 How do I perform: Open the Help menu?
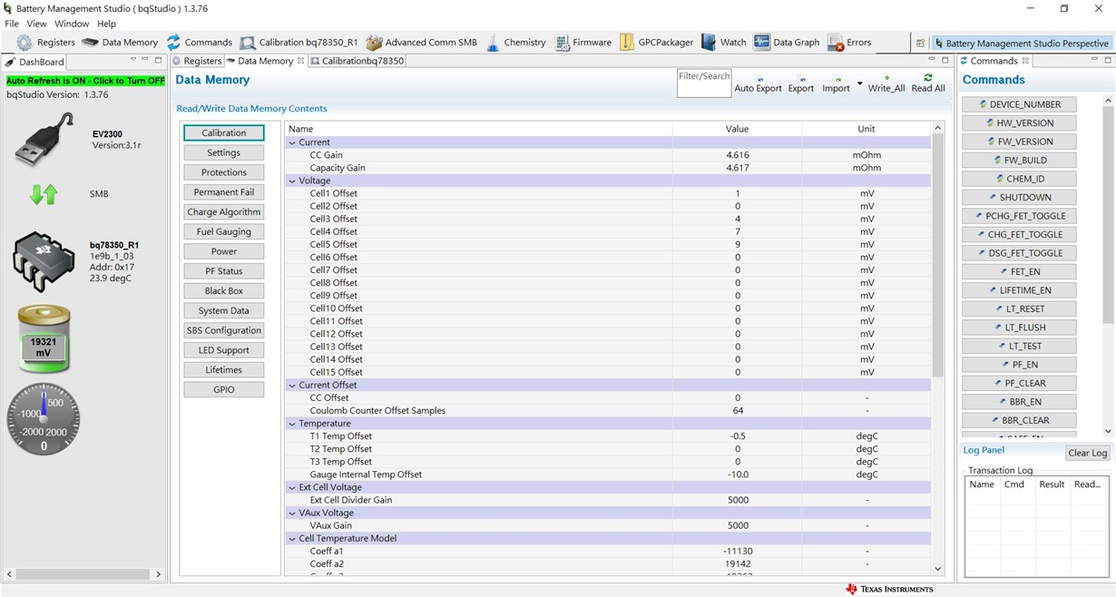click(x=106, y=24)
